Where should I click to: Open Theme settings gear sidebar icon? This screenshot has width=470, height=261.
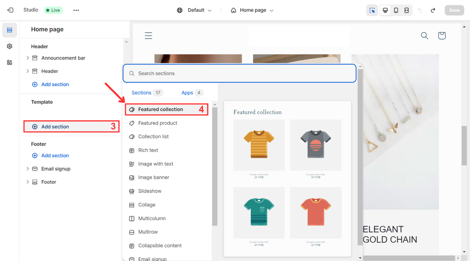click(x=10, y=46)
